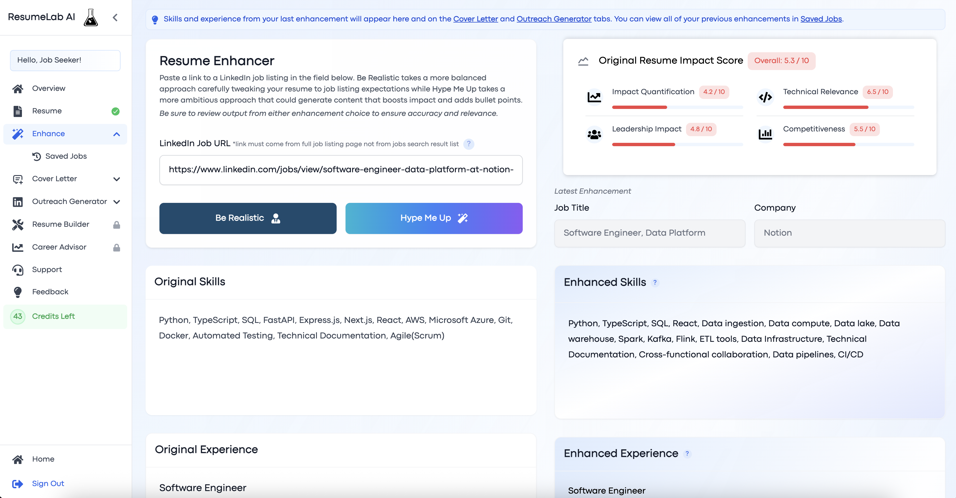Collapse the sidebar with the back chevron
Image resolution: width=956 pixels, height=498 pixels.
[115, 18]
